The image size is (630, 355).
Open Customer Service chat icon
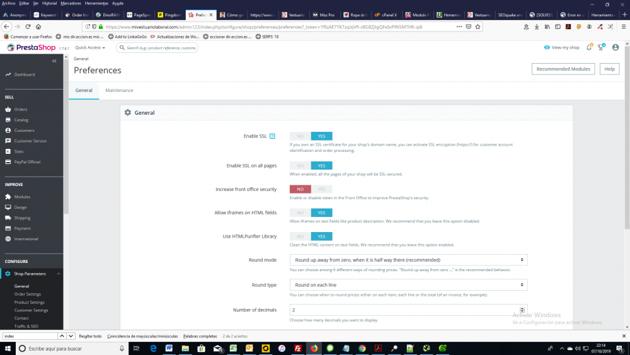click(x=8, y=141)
